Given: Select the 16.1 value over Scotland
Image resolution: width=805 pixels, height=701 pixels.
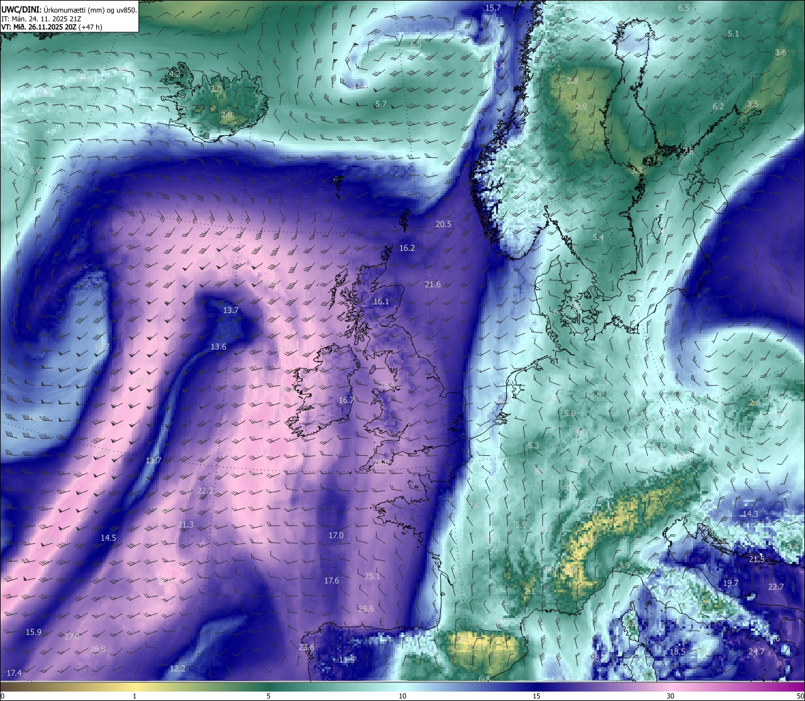Looking at the screenshot, I should 381,302.
